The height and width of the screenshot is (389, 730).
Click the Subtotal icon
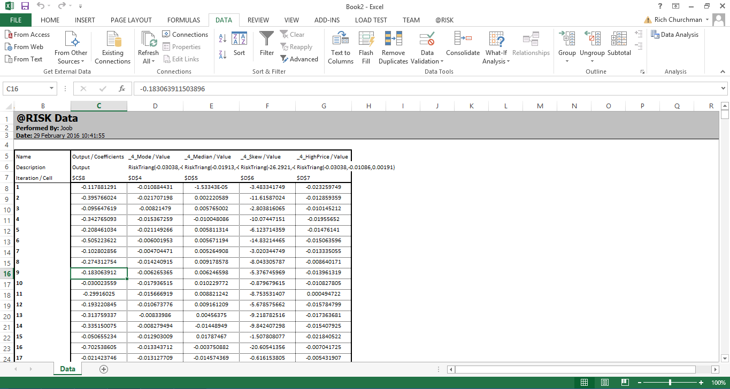pos(619,44)
